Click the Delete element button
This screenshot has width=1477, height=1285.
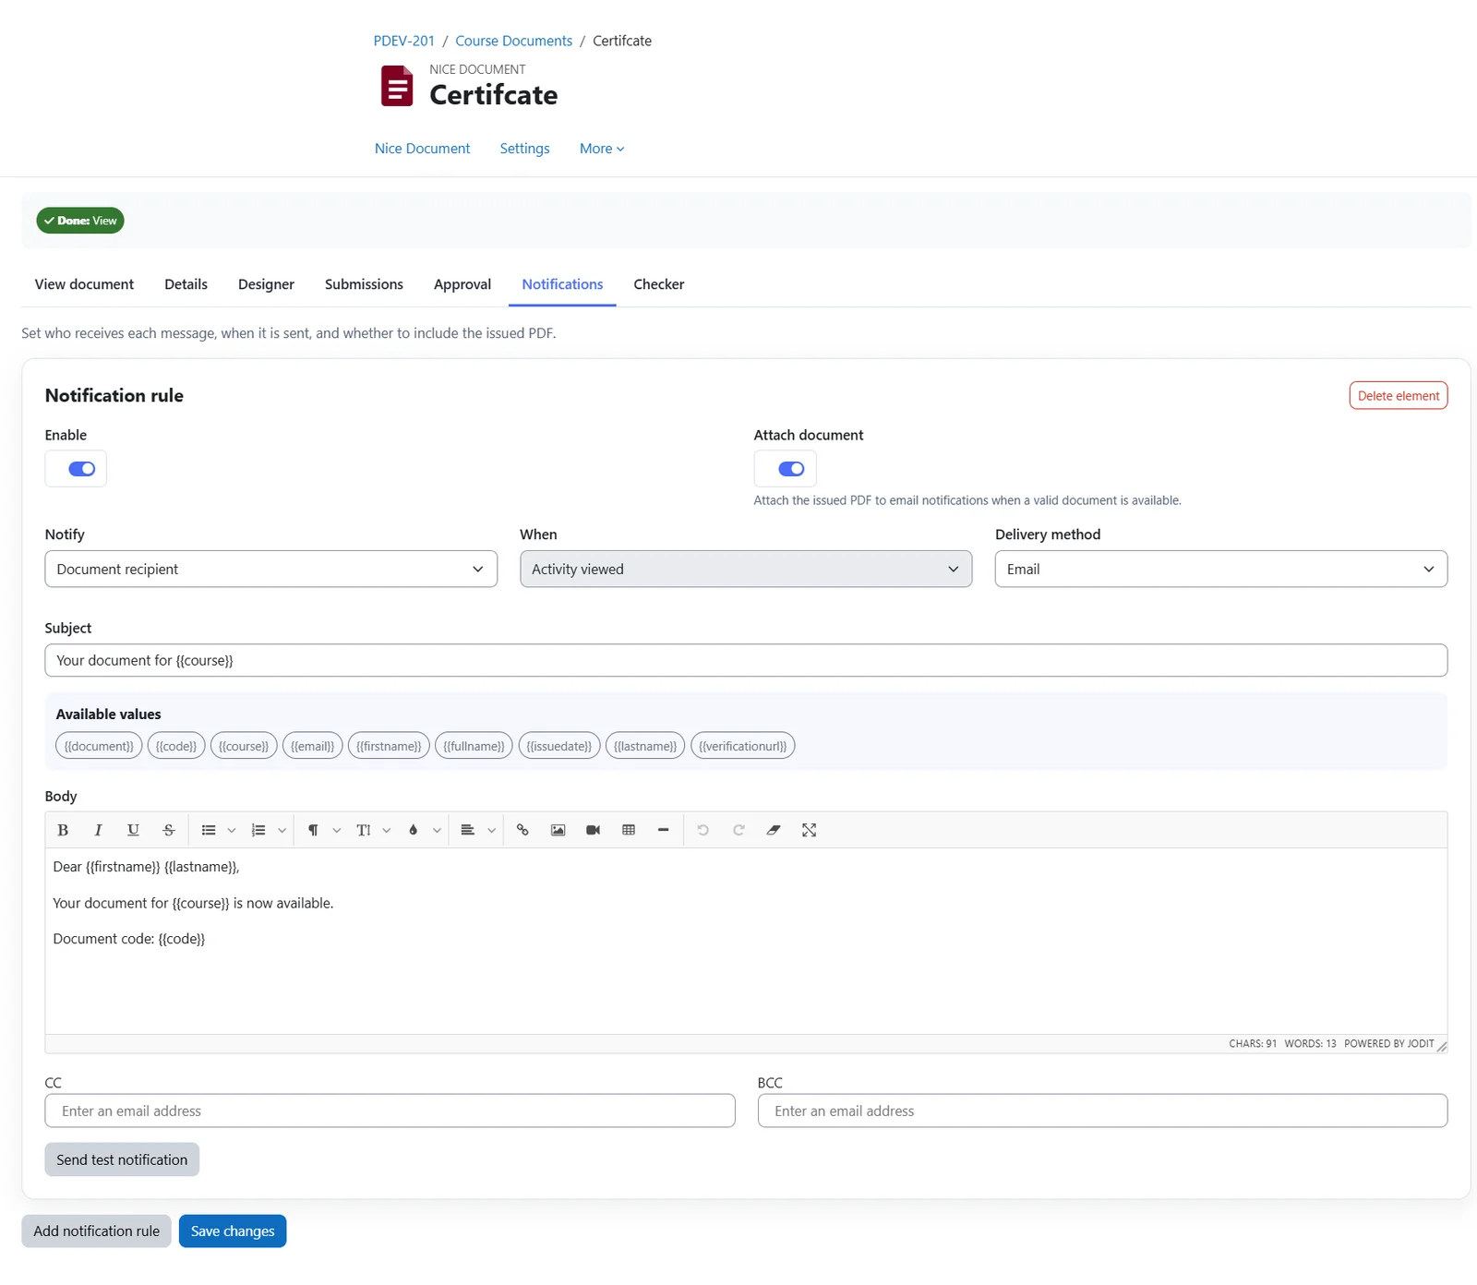[1398, 396]
